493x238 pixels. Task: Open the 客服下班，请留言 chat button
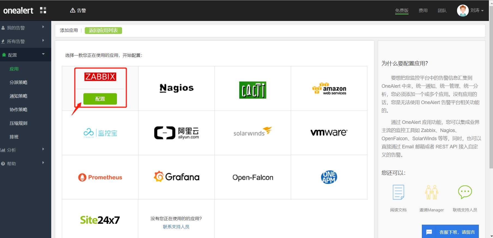450,232
